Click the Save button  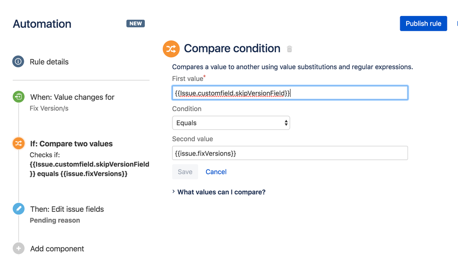[x=185, y=172]
